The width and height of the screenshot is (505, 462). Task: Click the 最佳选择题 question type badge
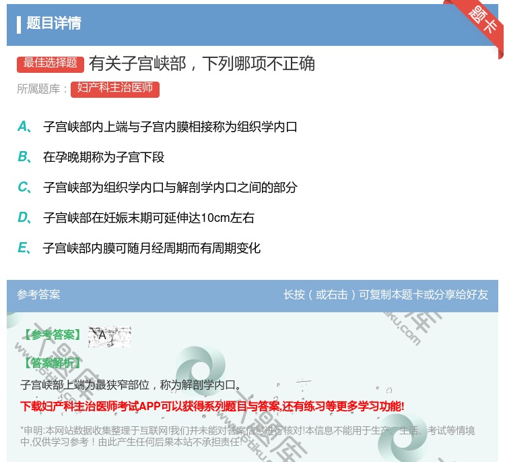50,63
